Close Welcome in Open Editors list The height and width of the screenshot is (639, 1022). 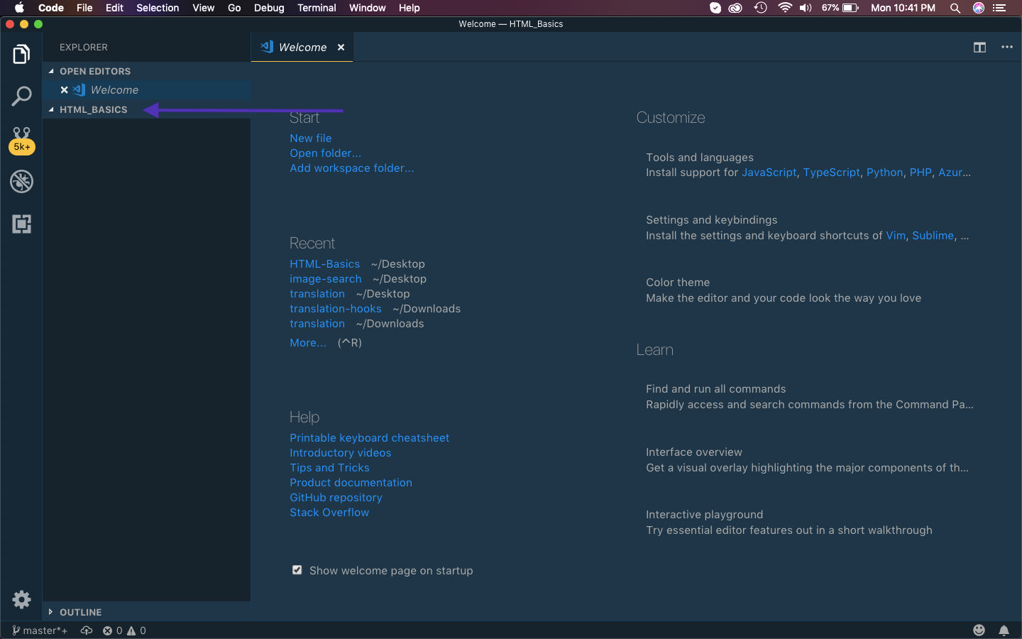point(64,90)
